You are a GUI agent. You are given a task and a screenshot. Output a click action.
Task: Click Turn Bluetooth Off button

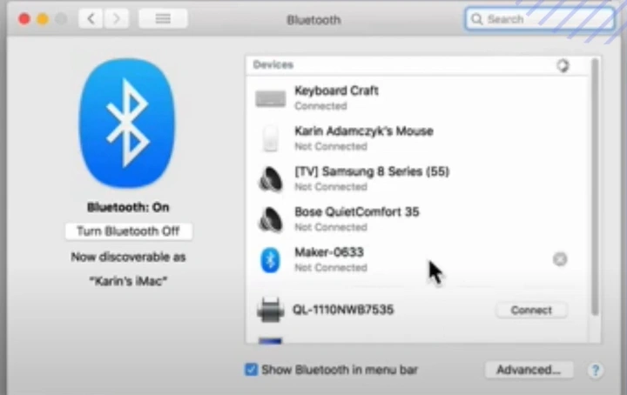pos(128,231)
